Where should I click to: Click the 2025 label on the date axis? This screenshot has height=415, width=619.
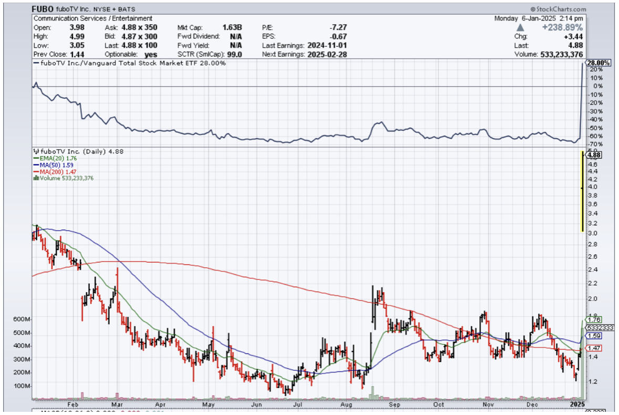(577, 405)
